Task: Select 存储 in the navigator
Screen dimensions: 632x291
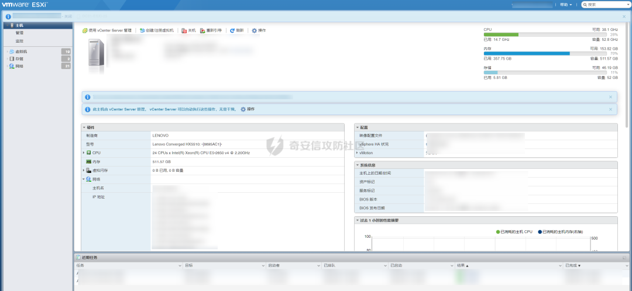Action: [x=19, y=59]
